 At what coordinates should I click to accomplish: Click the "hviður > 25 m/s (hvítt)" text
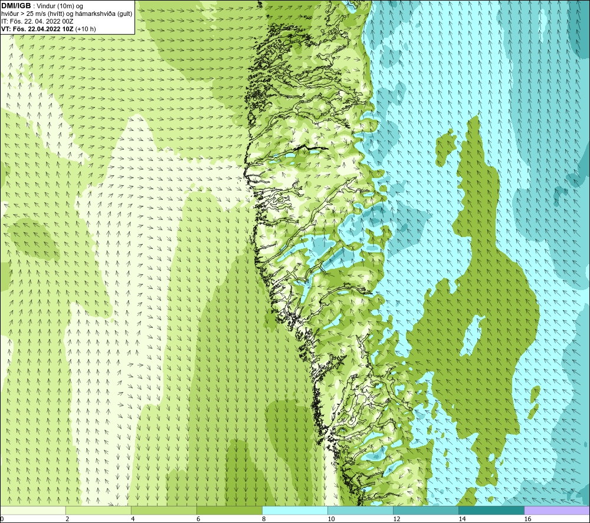point(32,14)
